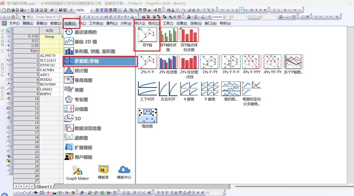Image resolution: width=354 pixels, height=196 pixels.
Task: Open the 堆积图 template
Action: [x=231, y=91]
